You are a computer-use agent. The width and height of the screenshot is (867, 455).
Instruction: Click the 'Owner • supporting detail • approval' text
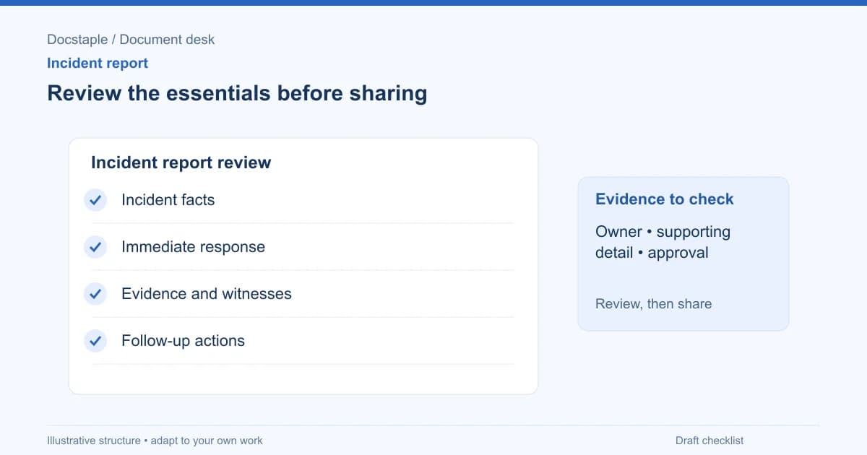[663, 242]
